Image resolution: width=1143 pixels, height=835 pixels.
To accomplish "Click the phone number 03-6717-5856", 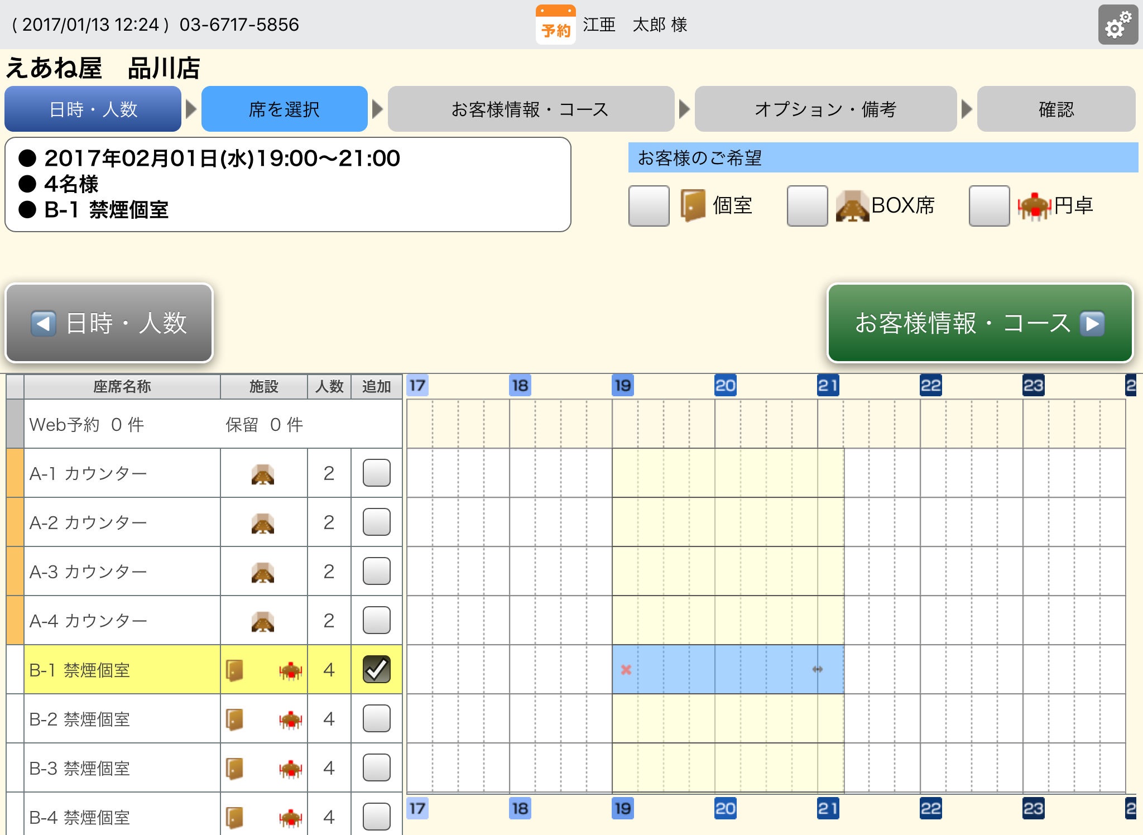I will coord(239,25).
